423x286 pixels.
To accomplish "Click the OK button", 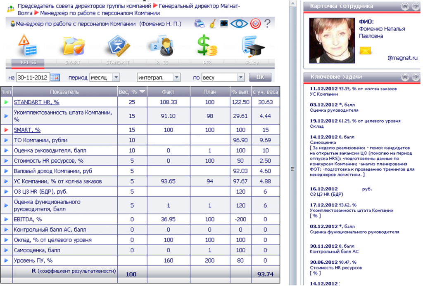I will pyautogui.click(x=260, y=77).
